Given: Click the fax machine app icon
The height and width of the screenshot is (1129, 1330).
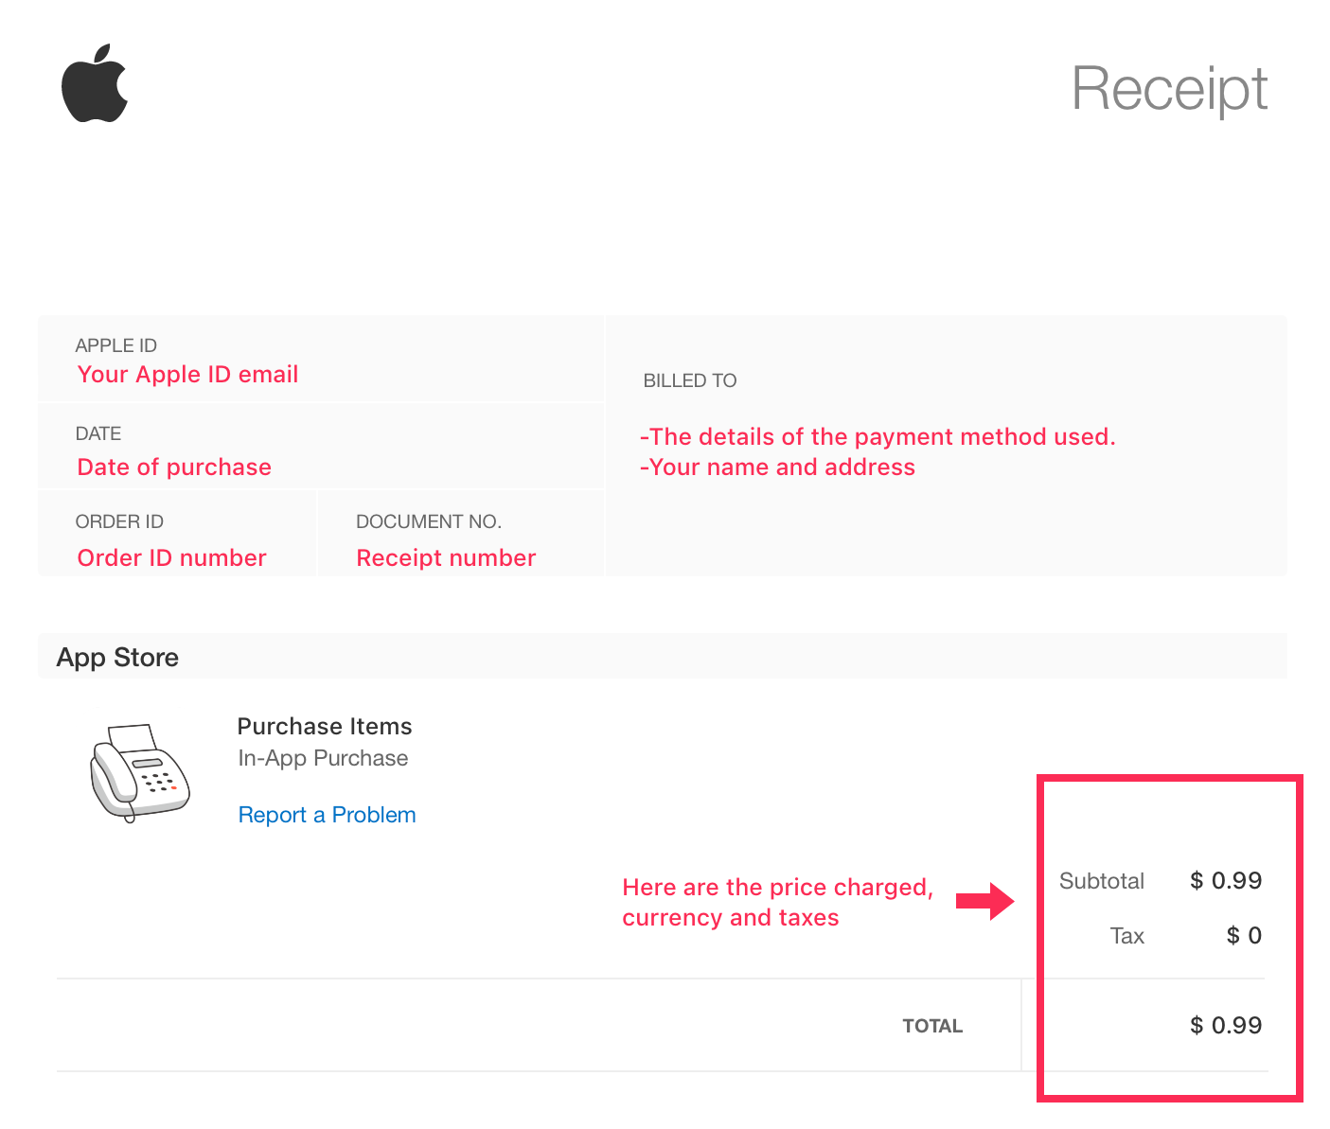Looking at the screenshot, I should pos(140,773).
